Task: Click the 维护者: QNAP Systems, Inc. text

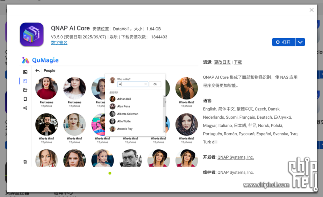Action: click(229, 173)
